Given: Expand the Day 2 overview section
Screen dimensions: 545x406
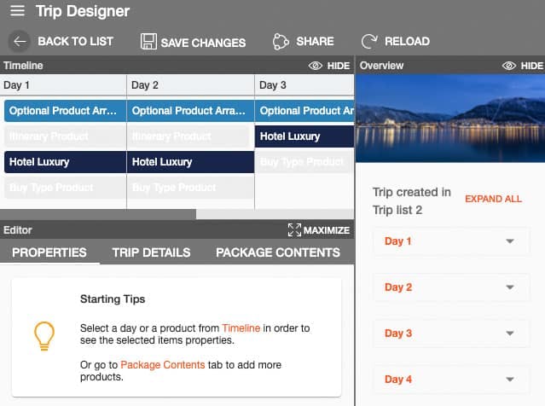Looking at the screenshot, I should 510,287.
